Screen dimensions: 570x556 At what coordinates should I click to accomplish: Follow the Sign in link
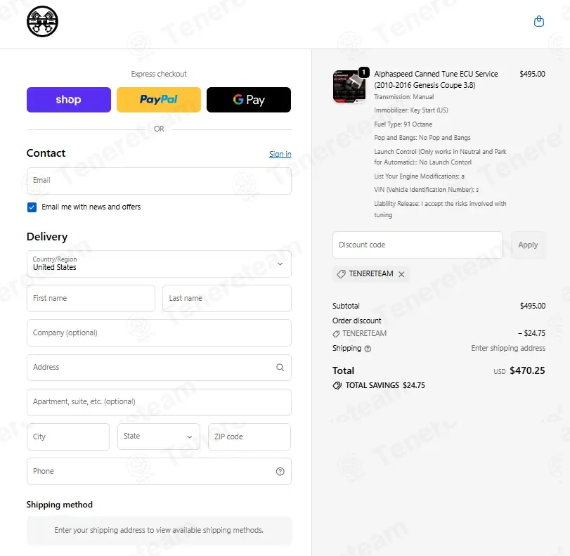[x=280, y=154]
